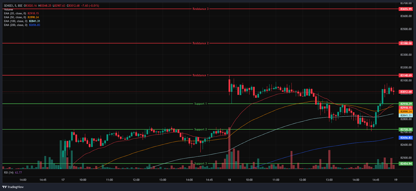This screenshot has height=191, width=416.
Task: Click the Resistance 3 line label
Action: point(200,9)
